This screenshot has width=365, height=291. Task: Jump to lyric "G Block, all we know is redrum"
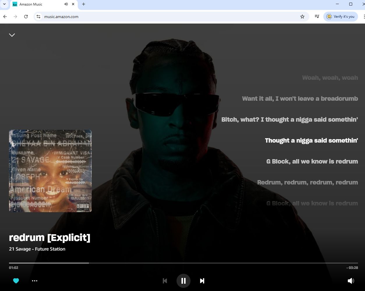tap(312, 162)
